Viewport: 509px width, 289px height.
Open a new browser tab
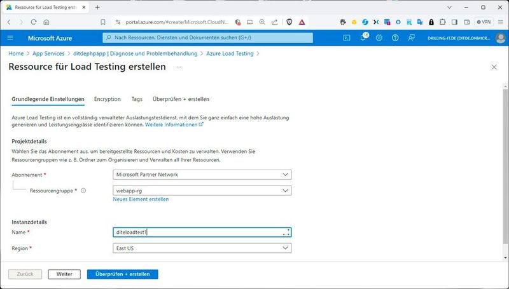tap(97, 7)
